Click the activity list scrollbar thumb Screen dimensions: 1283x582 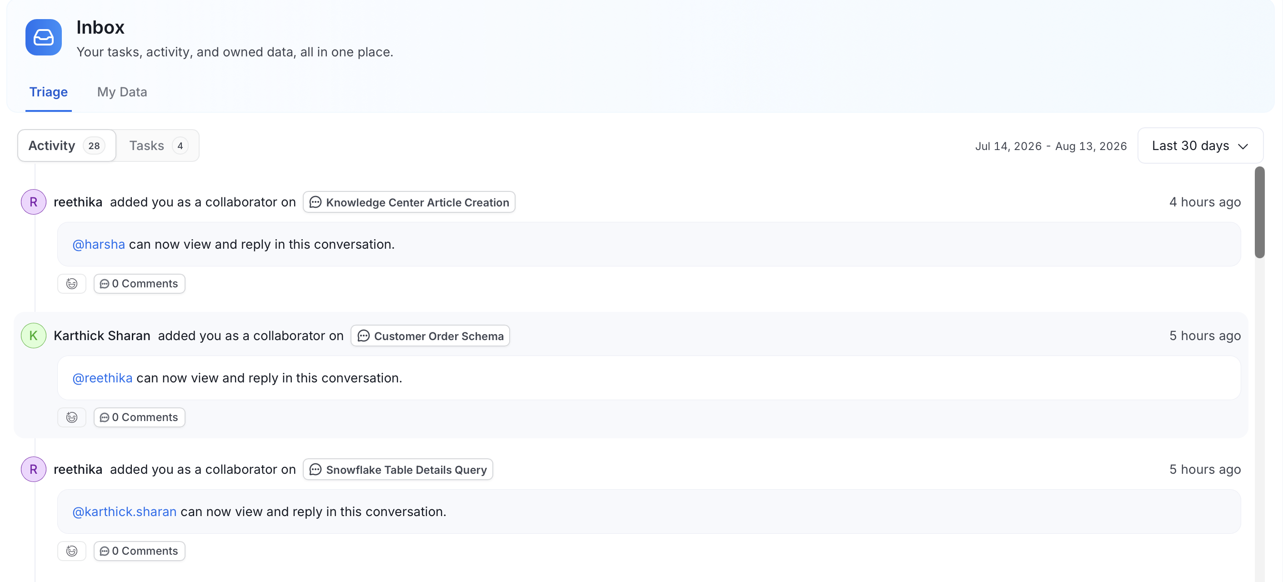click(1260, 212)
